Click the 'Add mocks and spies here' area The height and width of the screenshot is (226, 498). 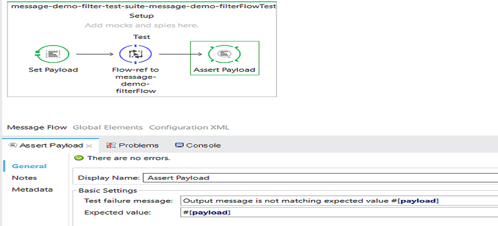142,25
